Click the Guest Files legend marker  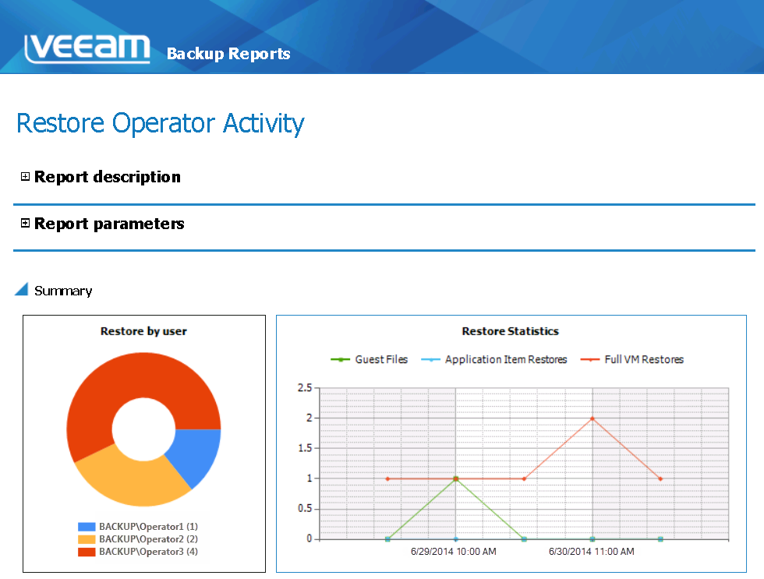[x=340, y=359]
